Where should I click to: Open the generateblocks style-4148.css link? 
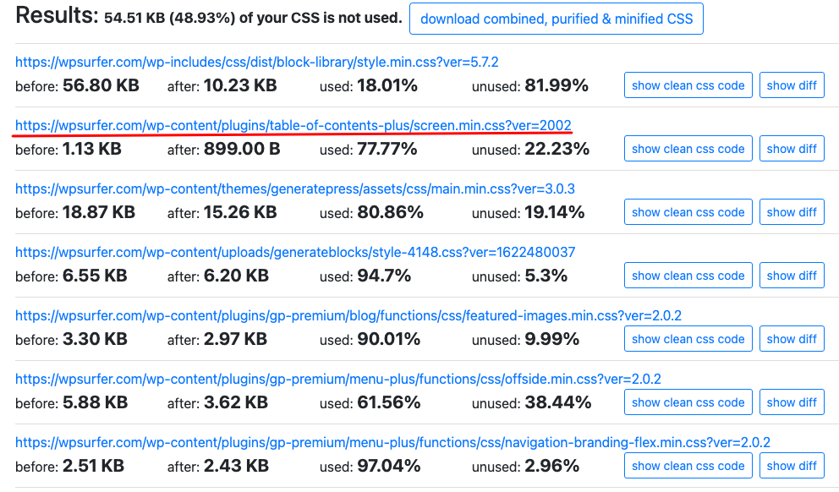click(295, 252)
